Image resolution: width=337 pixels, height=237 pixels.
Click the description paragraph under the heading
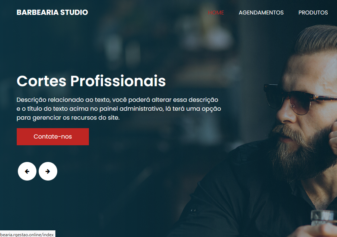click(119, 108)
